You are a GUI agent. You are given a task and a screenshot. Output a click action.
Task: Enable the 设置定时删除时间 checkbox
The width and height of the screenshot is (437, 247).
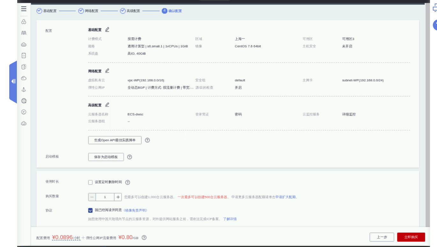tap(90, 183)
